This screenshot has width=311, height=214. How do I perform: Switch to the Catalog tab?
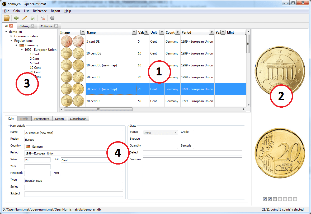point(24,26)
